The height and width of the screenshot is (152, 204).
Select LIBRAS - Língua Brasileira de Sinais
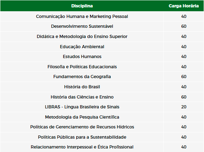[82, 107]
